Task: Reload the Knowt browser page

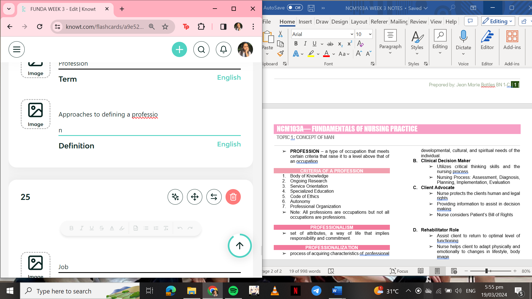Action: pyautogui.click(x=40, y=27)
